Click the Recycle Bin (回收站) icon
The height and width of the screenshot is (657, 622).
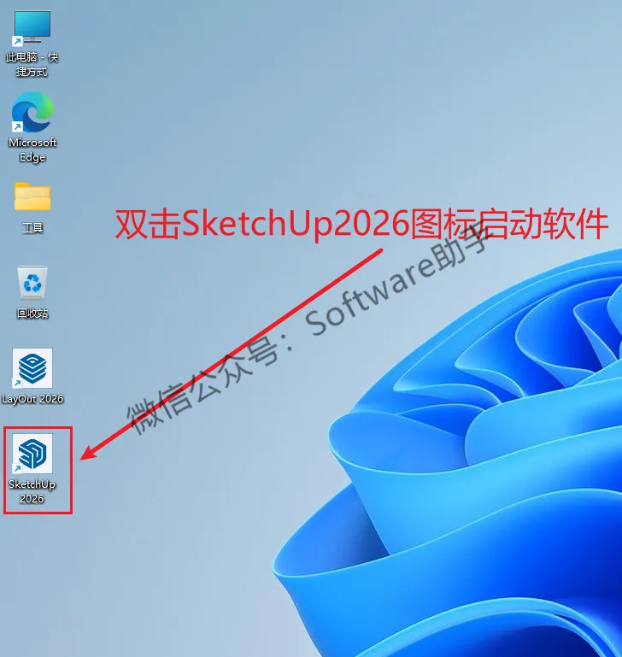coord(32,283)
